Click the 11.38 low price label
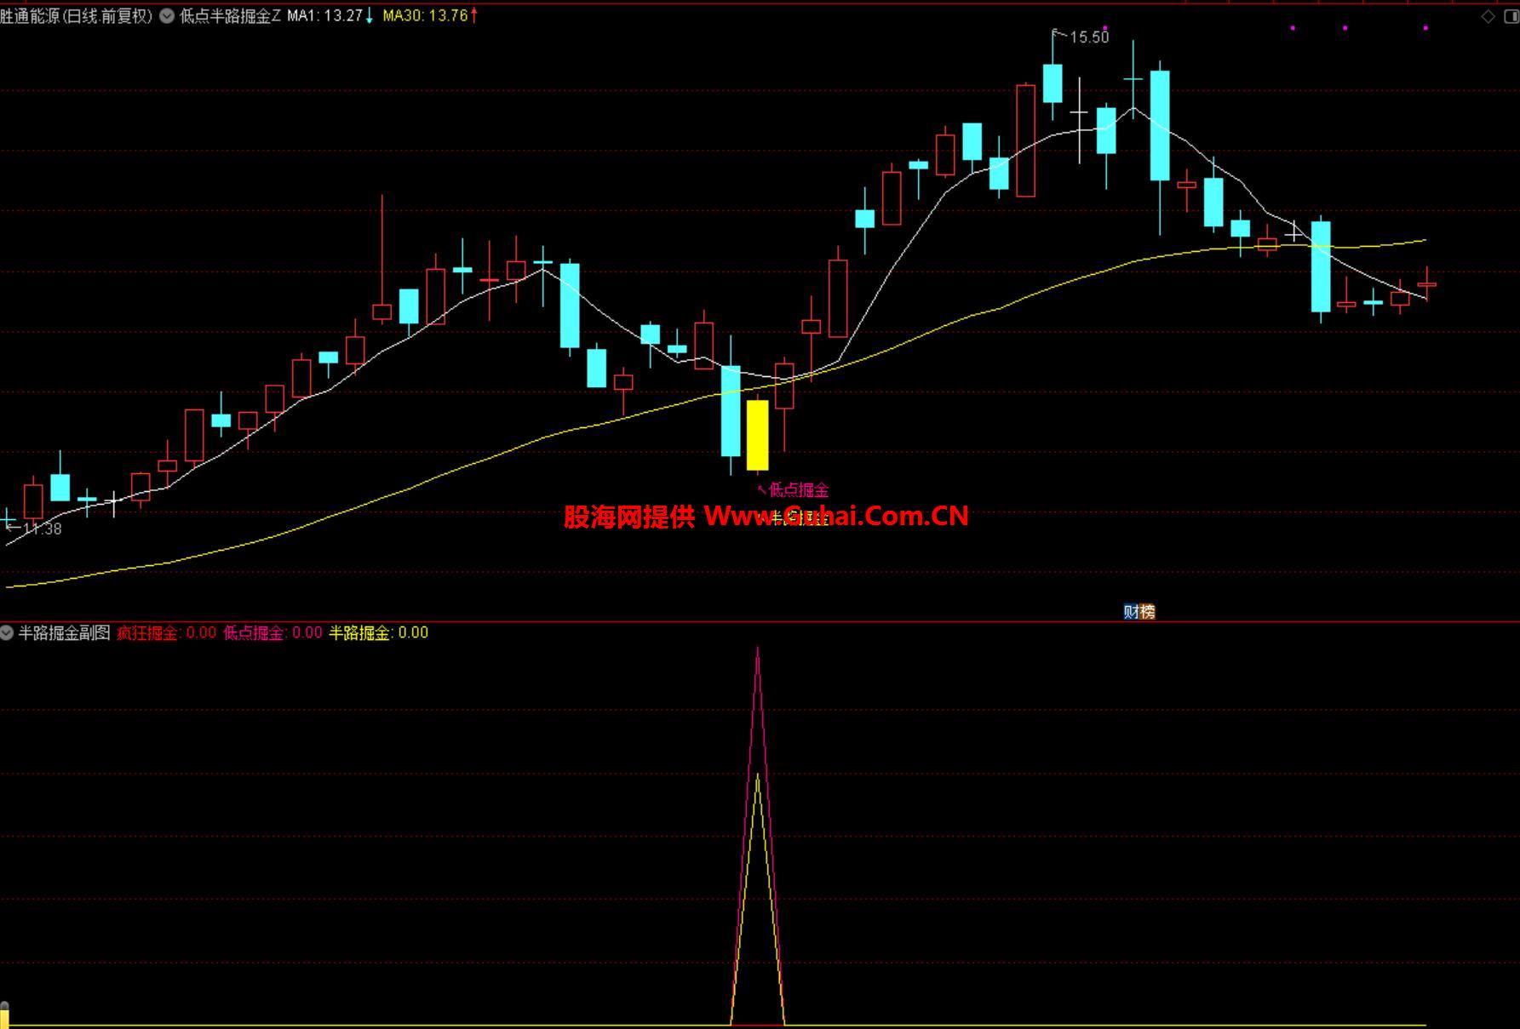The image size is (1520, 1029). tap(43, 529)
